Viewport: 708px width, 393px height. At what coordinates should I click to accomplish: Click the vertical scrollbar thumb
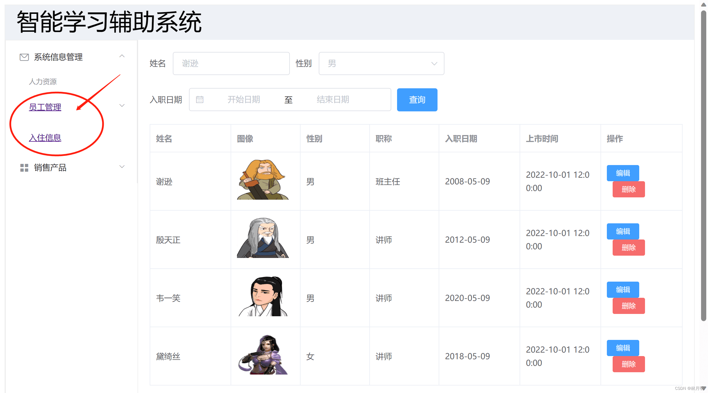tap(704, 166)
